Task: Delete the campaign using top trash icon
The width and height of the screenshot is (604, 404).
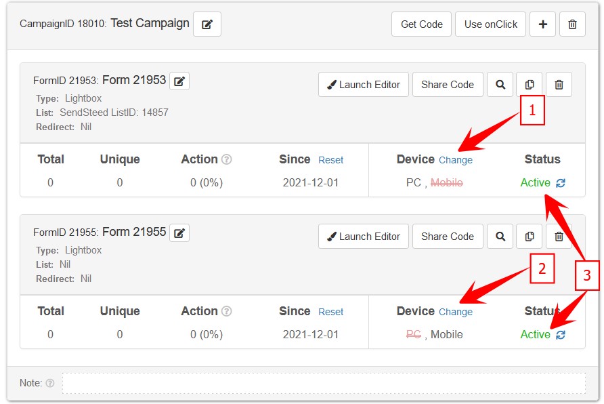Action: coord(572,24)
